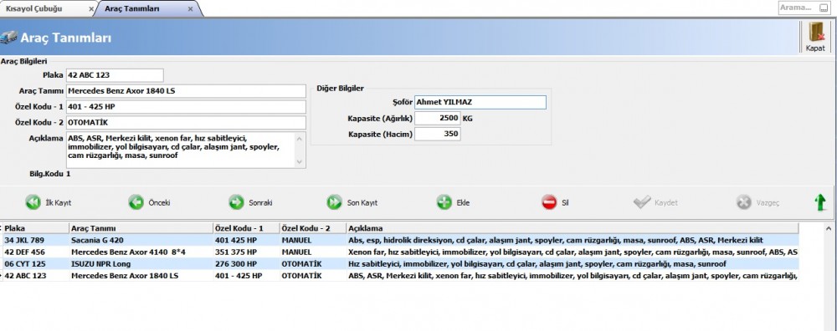837x331 pixels.
Task: Click the Önceki previous record arrow
Action: coord(136,202)
